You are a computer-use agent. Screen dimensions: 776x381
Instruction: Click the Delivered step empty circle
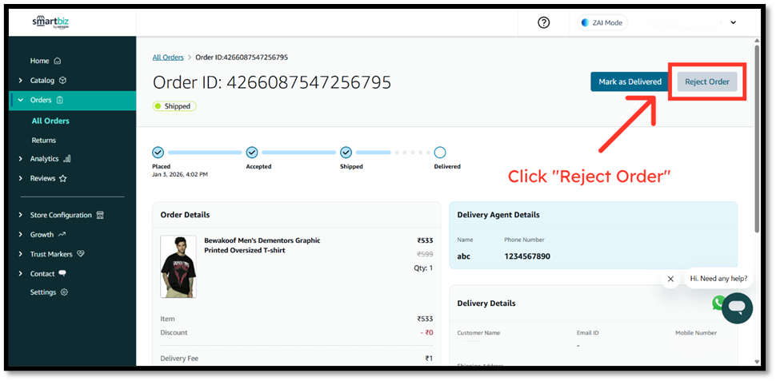[x=440, y=152]
